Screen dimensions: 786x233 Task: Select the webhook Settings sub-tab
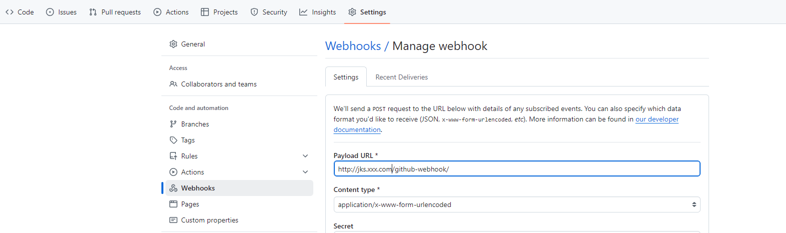pos(346,77)
